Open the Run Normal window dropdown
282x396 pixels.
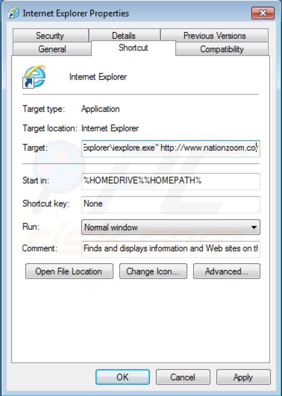coord(171,227)
